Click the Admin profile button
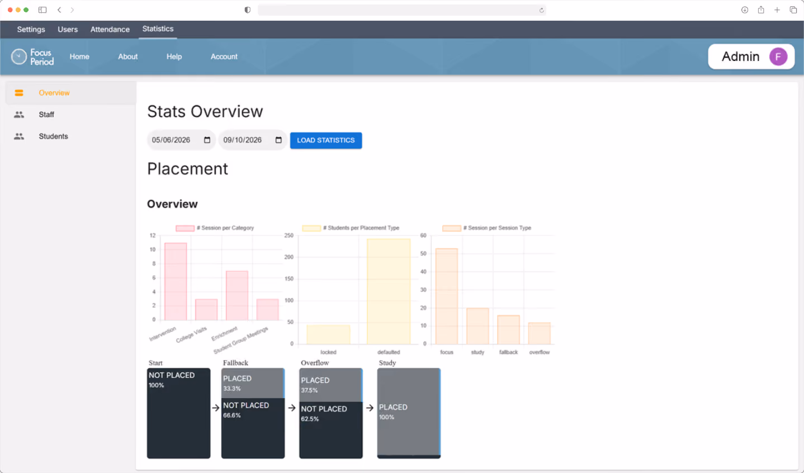804x473 pixels. point(751,56)
